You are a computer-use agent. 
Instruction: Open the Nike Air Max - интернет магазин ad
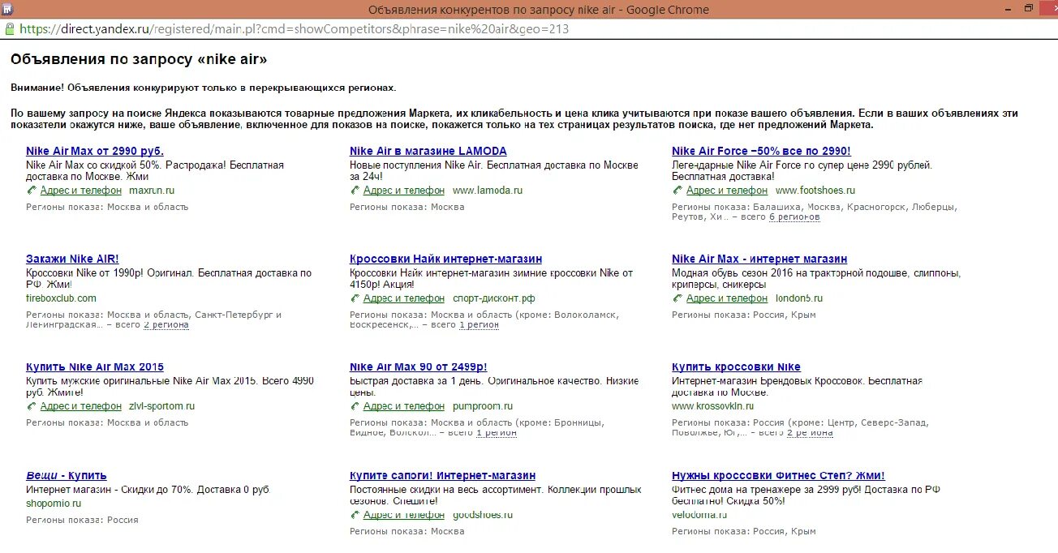(759, 259)
